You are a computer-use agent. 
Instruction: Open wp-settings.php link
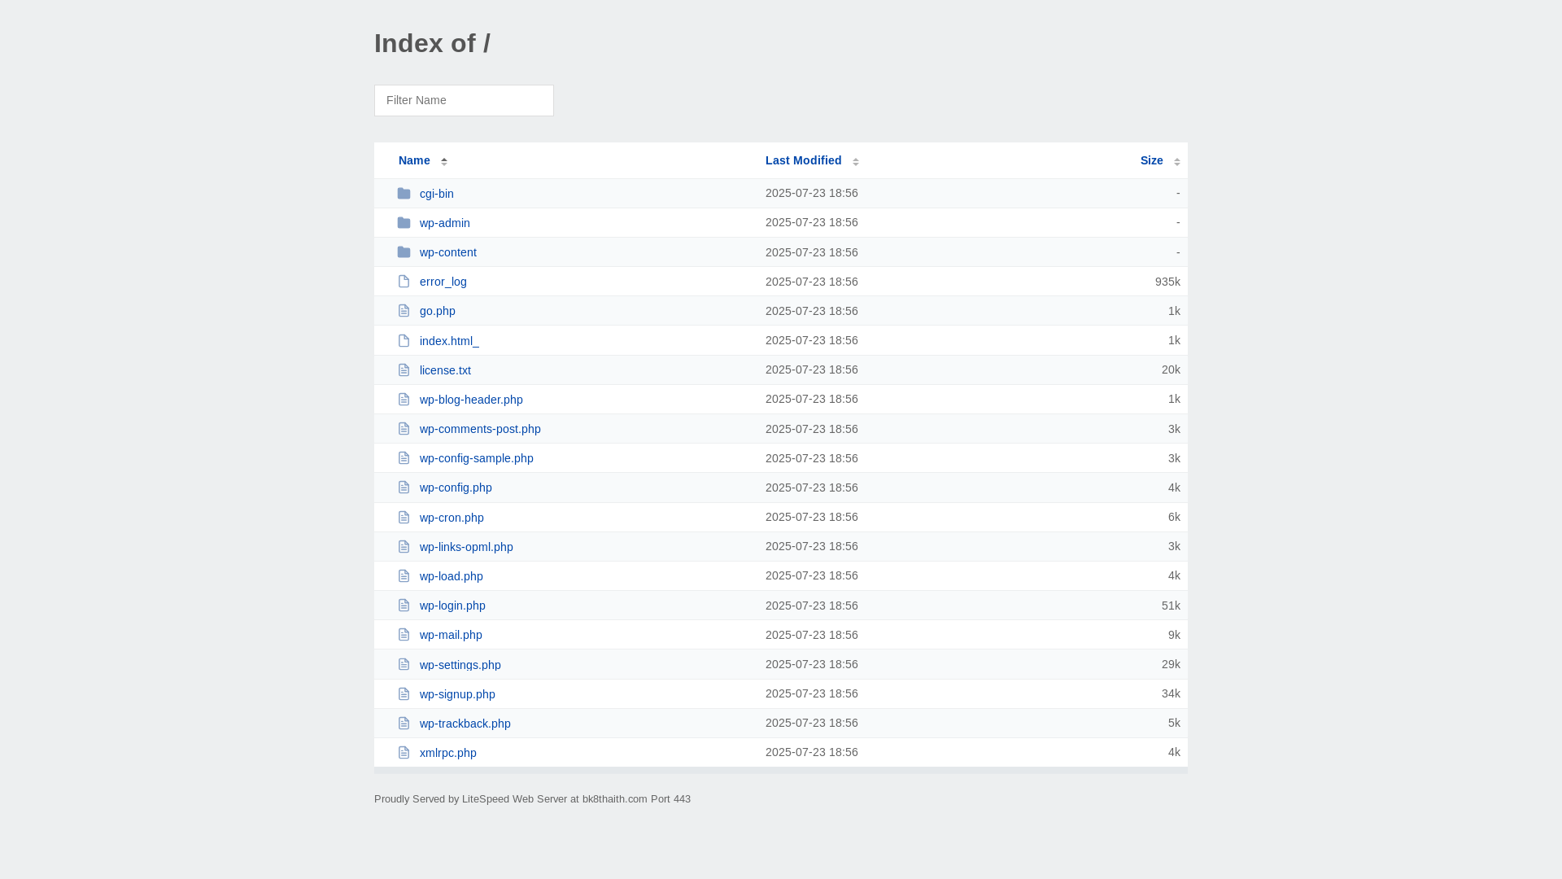pyautogui.click(x=460, y=665)
